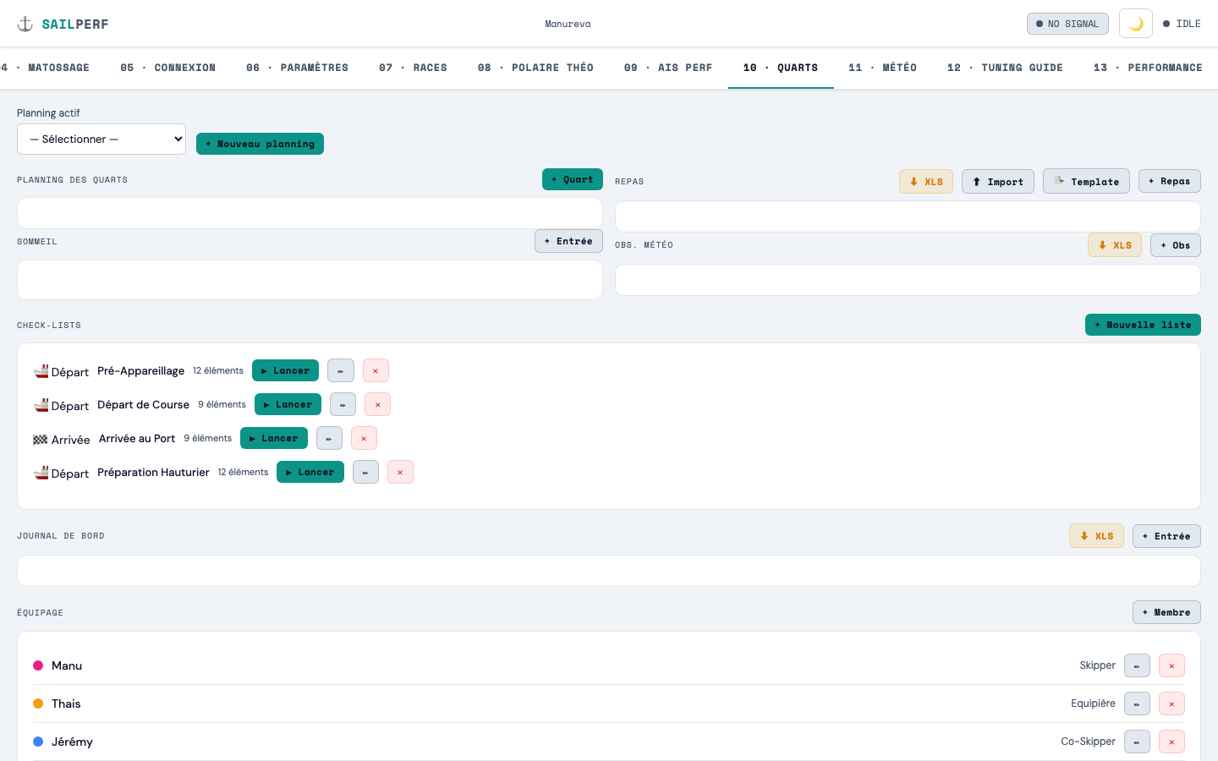Add a Sommeil entry
Image resolution: width=1218 pixels, height=761 pixels.
tap(568, 241)
